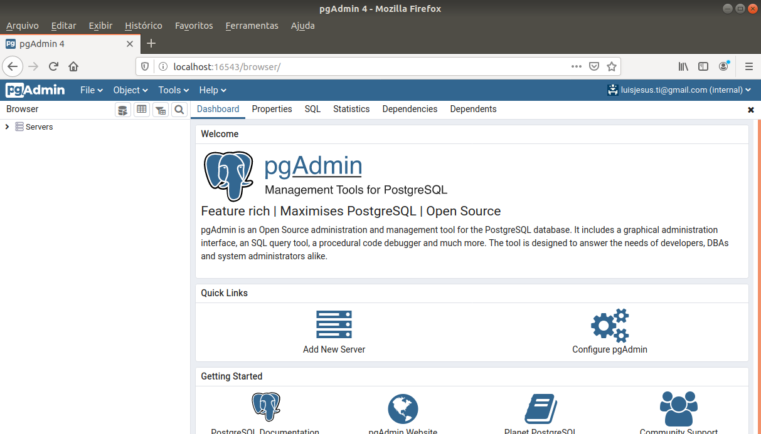Close the pgAdmin 4 browser tab
761x434 pixels.
pos(130,44)
